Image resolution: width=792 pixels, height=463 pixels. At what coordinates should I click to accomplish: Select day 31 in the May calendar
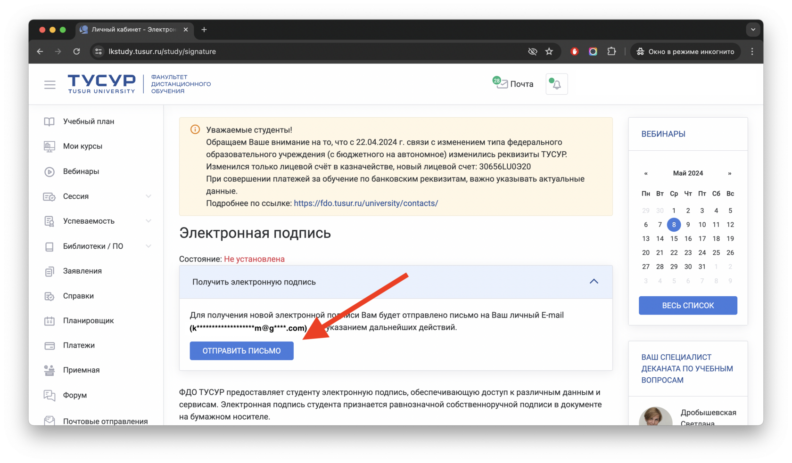[701, 267]
